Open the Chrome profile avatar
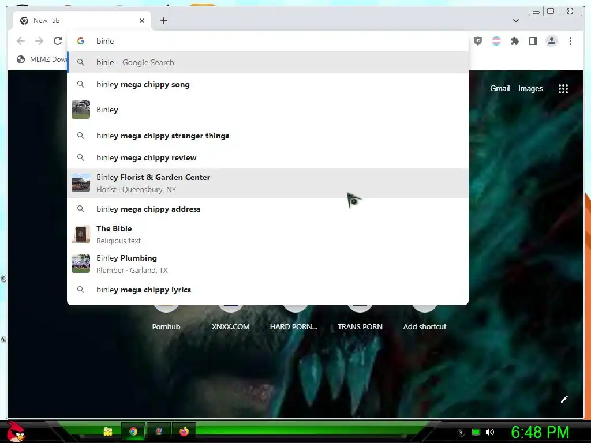This screenshot has height=443, width=591. (551, 41)
